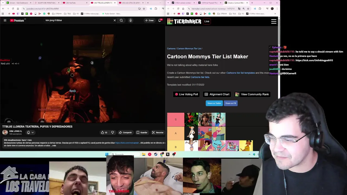This screenshot has width=347, height=195.
Task: Open the Kick bookmark in left browser
Action: tap(27, 14)
